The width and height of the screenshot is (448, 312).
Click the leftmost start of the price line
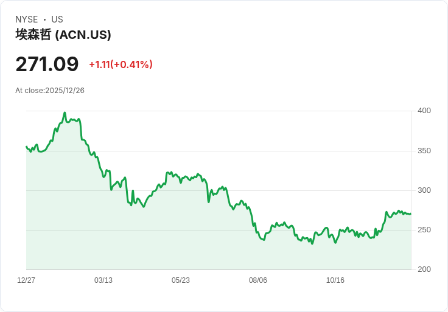(x=27, y=147)
